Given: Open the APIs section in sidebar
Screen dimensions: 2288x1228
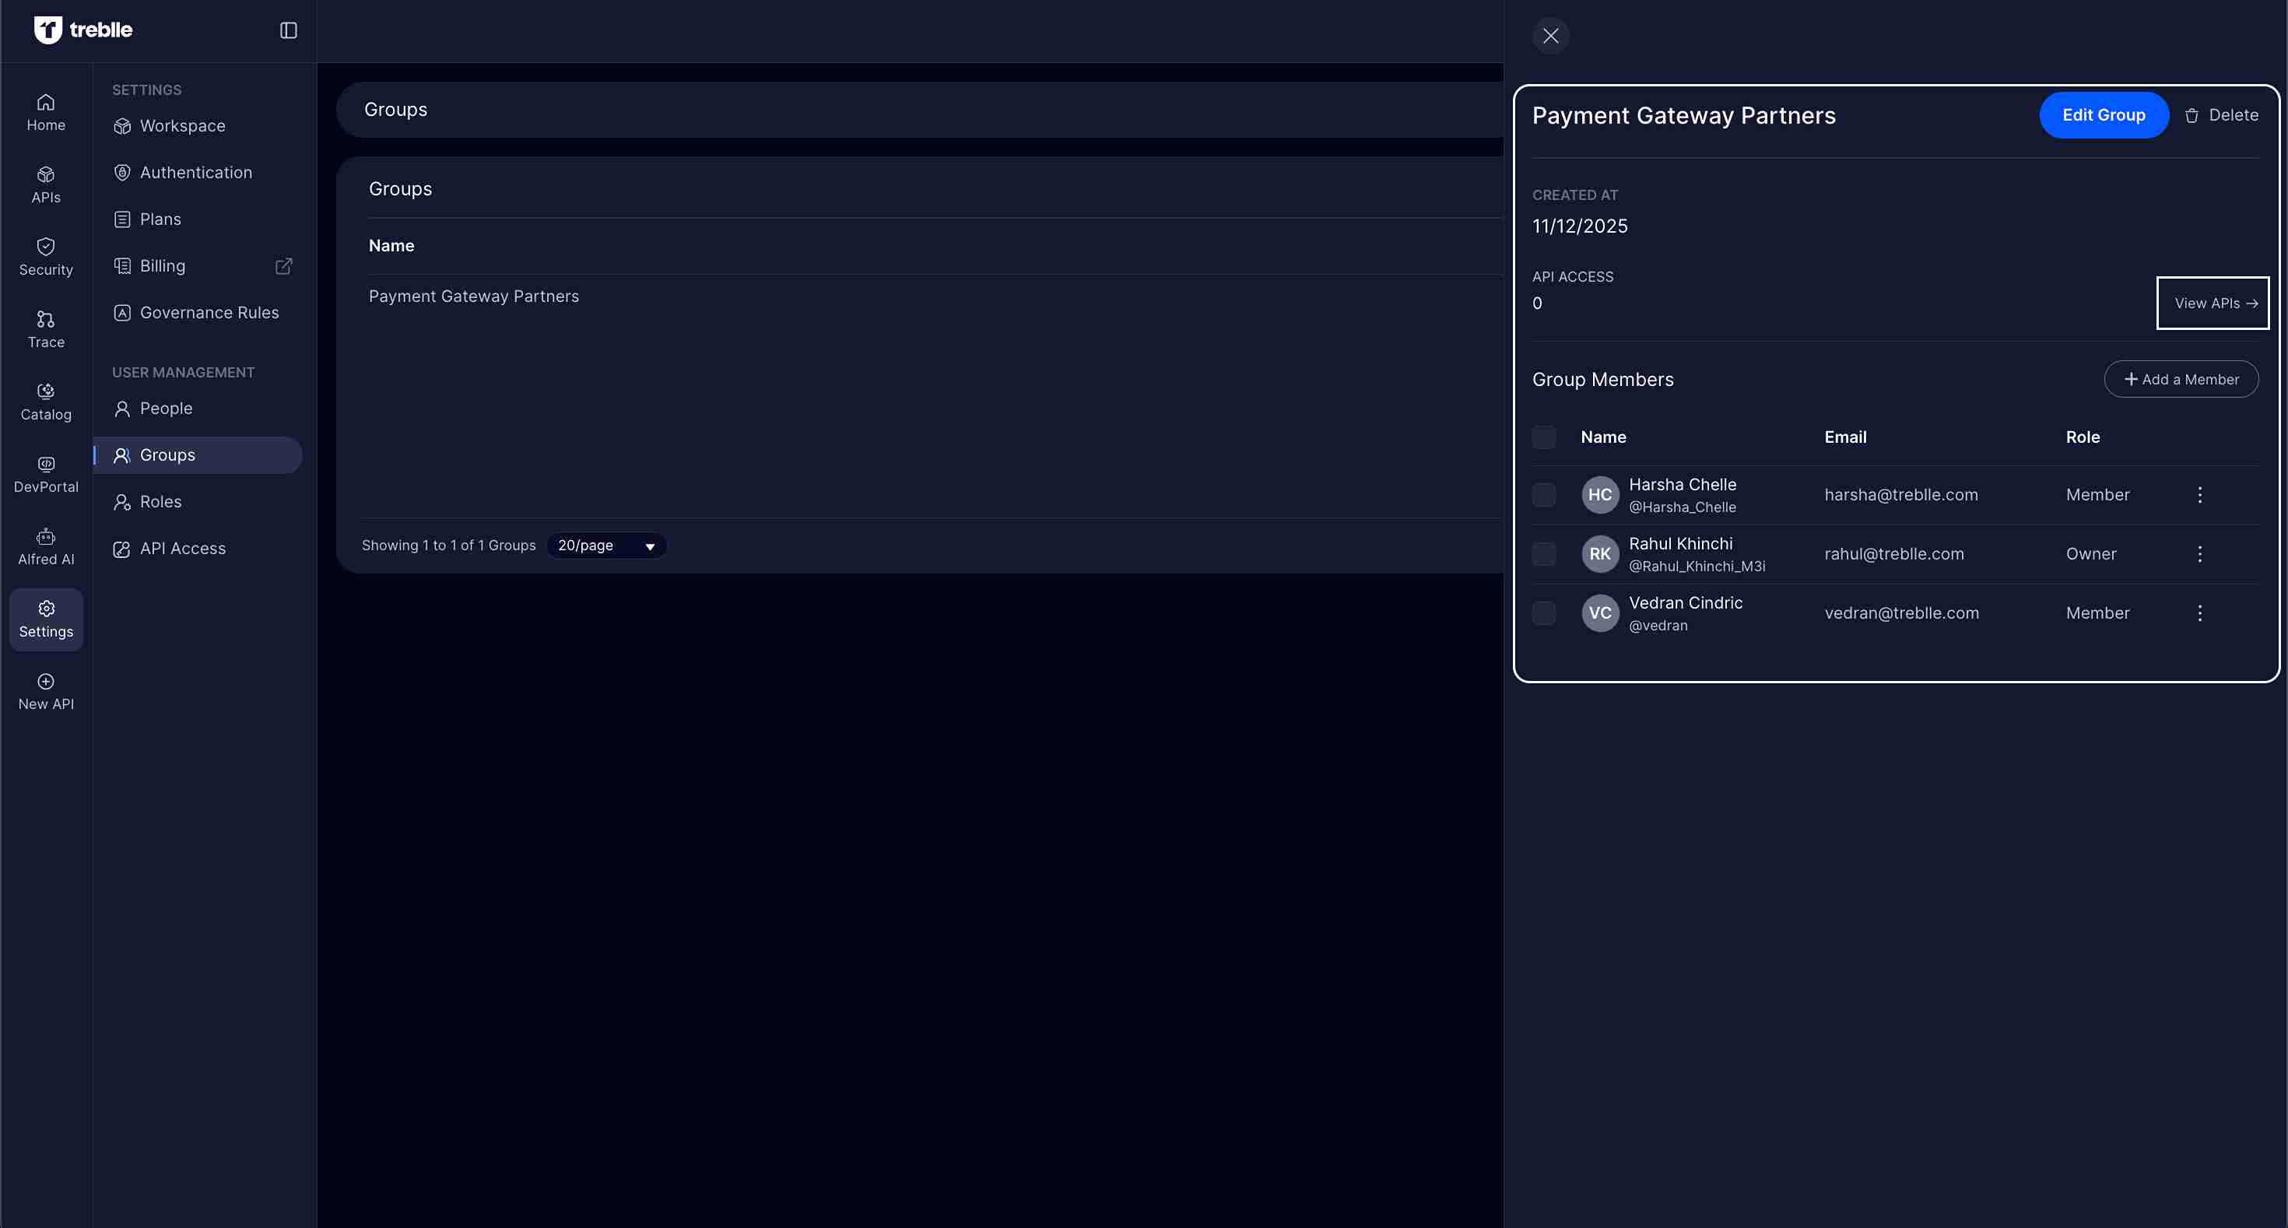Looking at the screenshot, I should [45, 184].
